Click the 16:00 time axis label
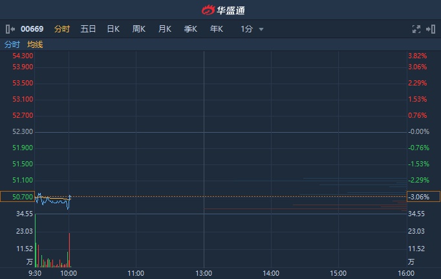Screen dimensions: 441x279 [x=406, y=273]
